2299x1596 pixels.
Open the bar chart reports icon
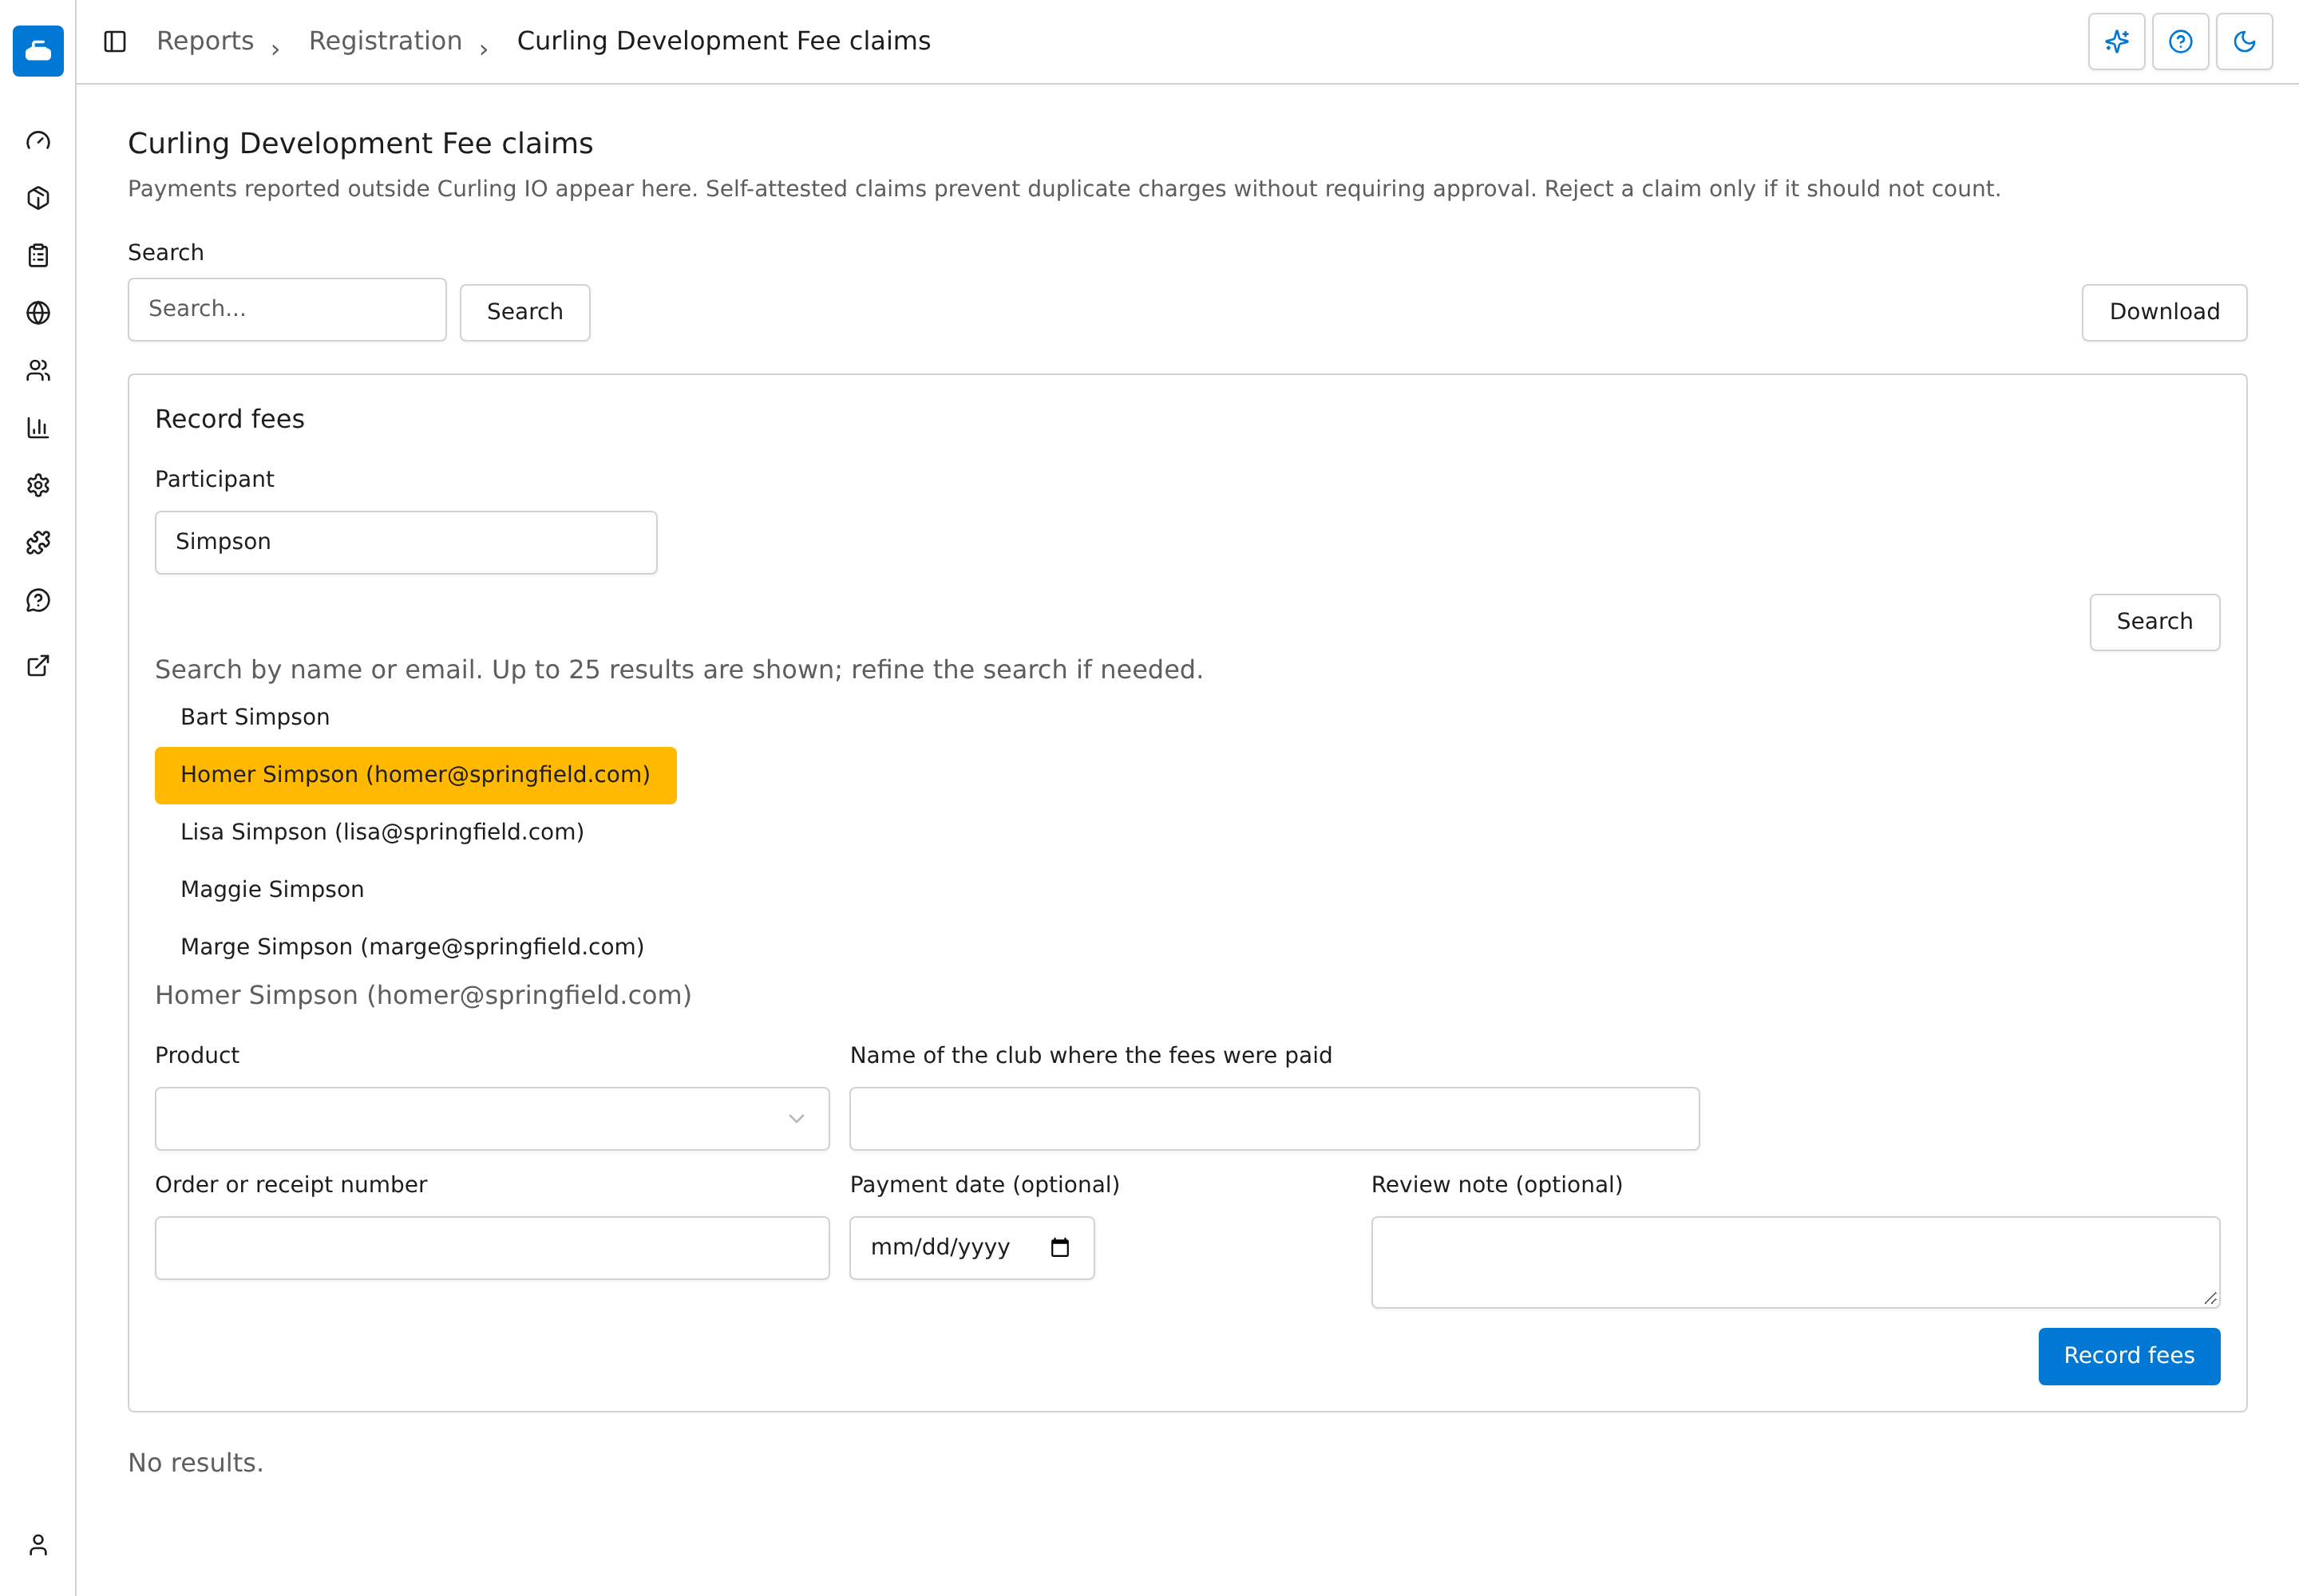pos(38,428)
